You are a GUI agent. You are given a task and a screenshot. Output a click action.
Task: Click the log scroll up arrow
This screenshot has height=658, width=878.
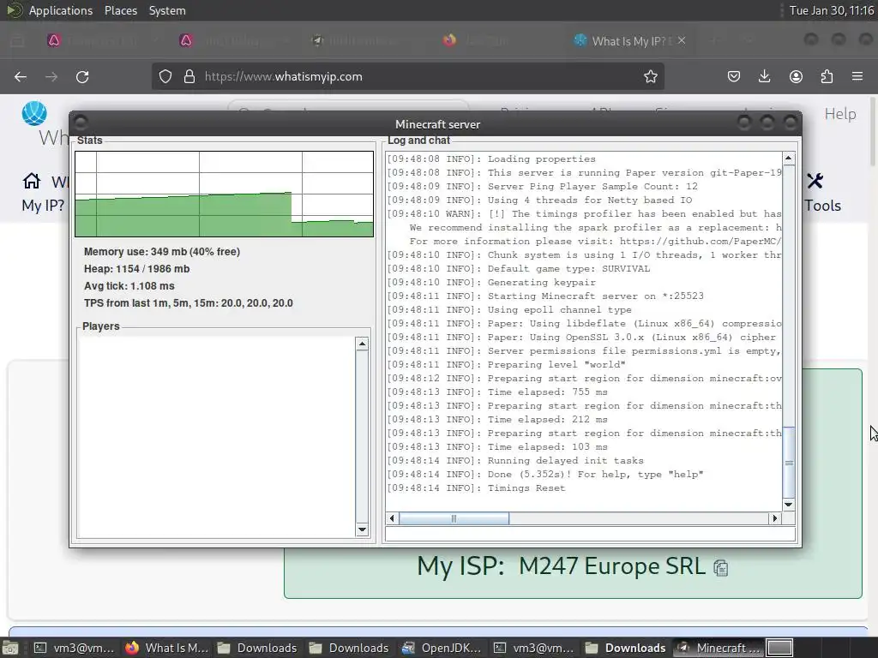point(789,159)
